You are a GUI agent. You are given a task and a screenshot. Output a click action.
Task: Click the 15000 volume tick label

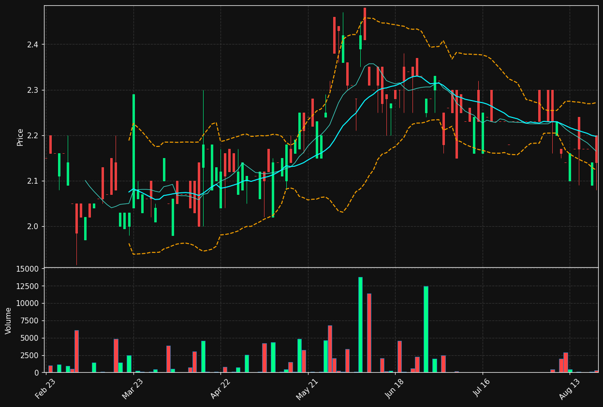[27, 269]
